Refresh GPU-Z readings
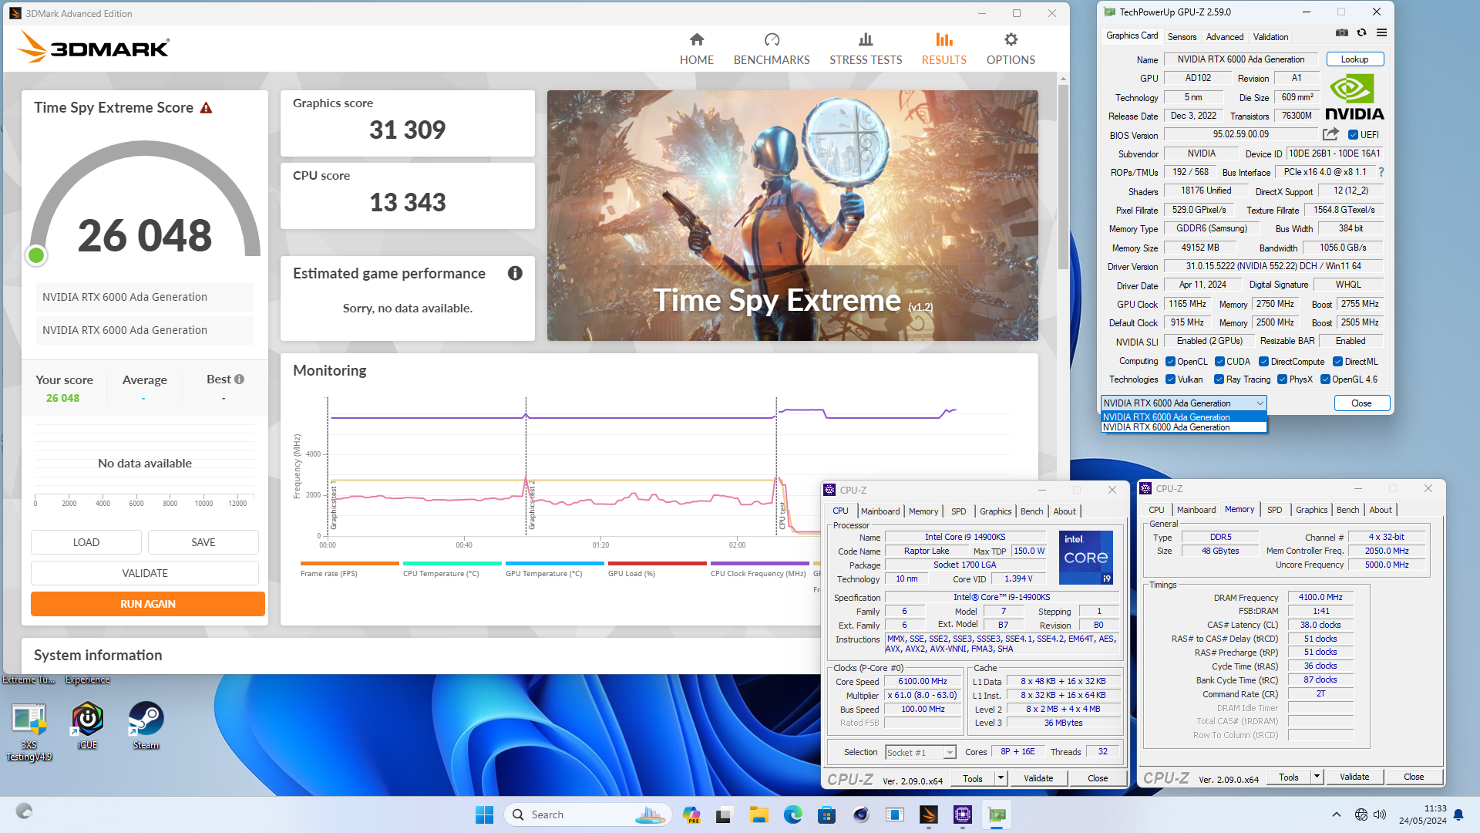Screen dimensions: 1480x833 click(x=1362, y=32)
